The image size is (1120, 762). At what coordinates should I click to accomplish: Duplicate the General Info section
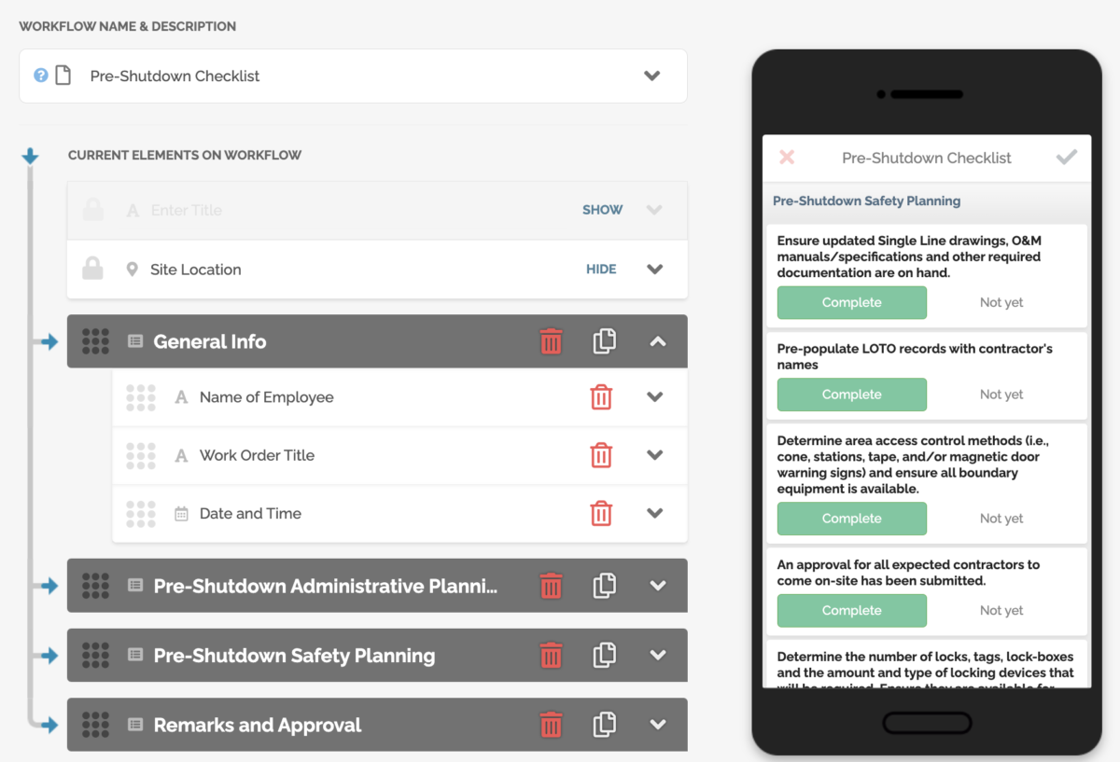[x=604, y=341]
